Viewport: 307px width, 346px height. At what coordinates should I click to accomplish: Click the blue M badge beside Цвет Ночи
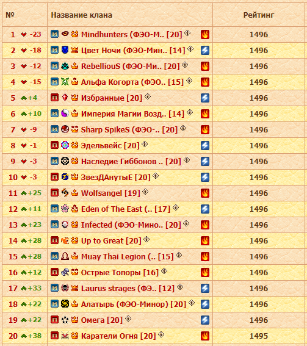coord(54,50)
